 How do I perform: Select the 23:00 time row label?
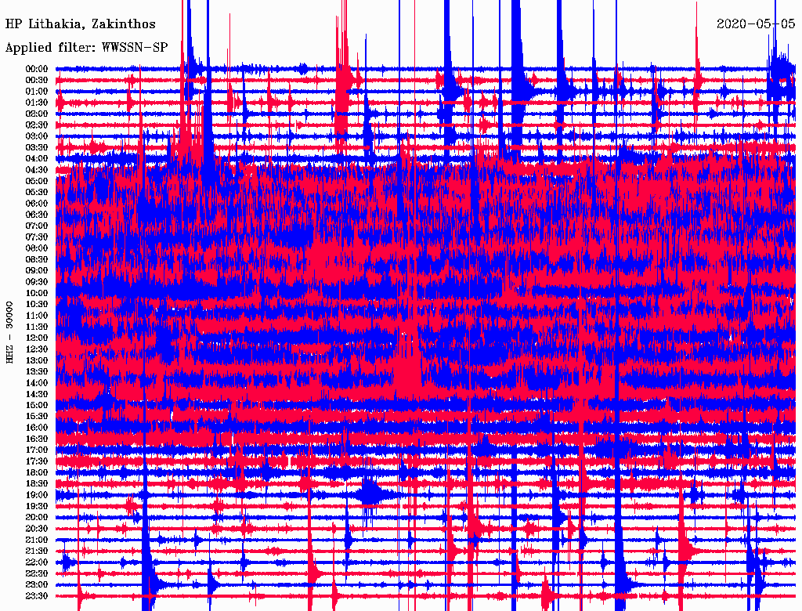[37, 585]
